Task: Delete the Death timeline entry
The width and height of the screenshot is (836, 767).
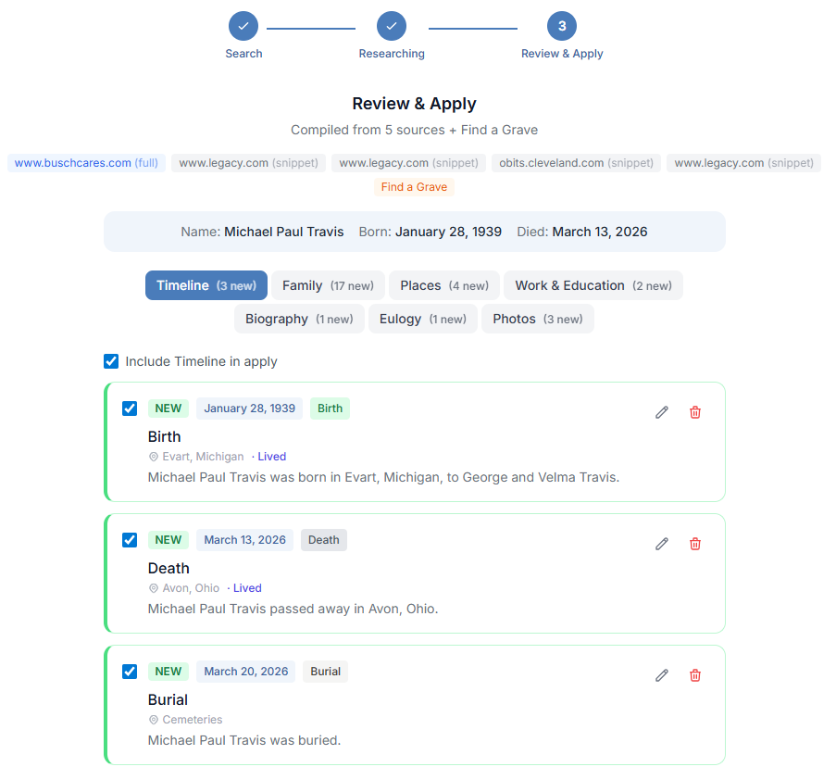Action: 694,544
